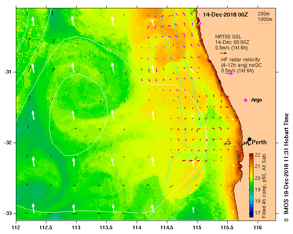293x234 pixels.
Task: Click the NRT00 GSL legend text
Action: tap(228, 37)
